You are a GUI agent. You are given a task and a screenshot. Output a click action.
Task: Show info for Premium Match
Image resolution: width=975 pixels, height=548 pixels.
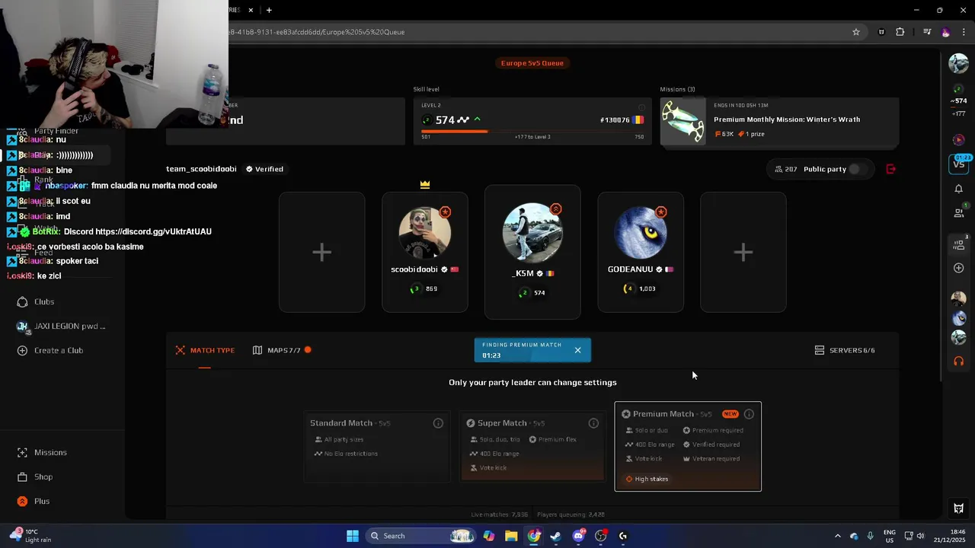point(749,414)
